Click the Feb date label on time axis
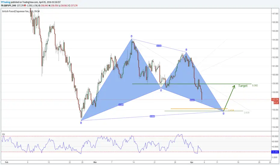 (7, 162)
